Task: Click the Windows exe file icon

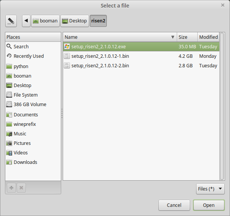Action: 67,46
